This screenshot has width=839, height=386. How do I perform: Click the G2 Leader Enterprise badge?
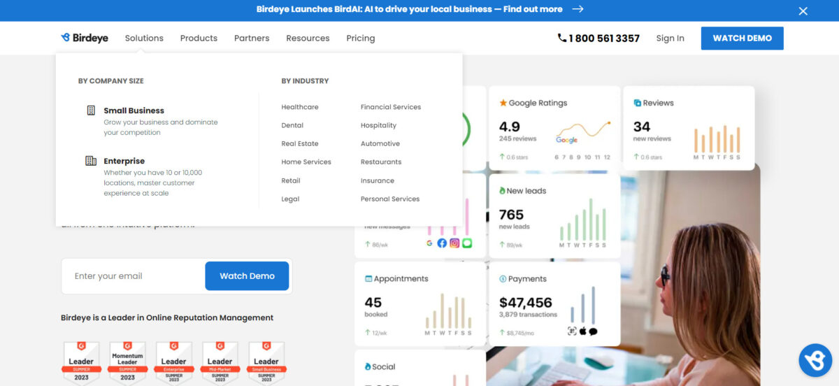(173, 362)
